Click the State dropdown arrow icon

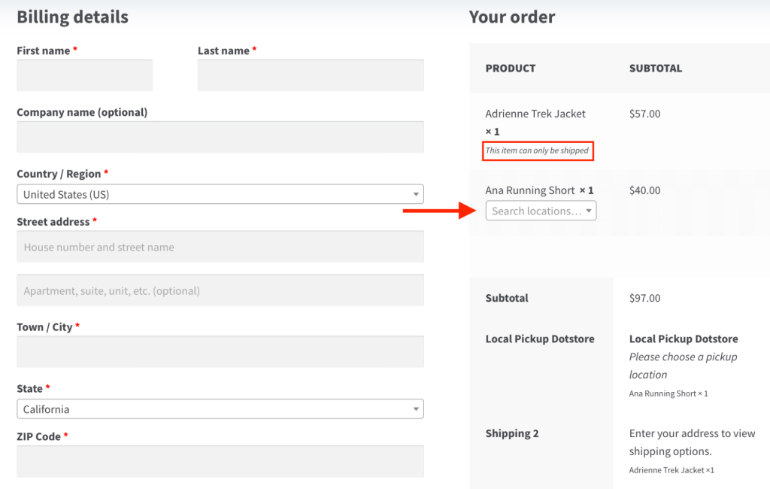pos(416,409)
